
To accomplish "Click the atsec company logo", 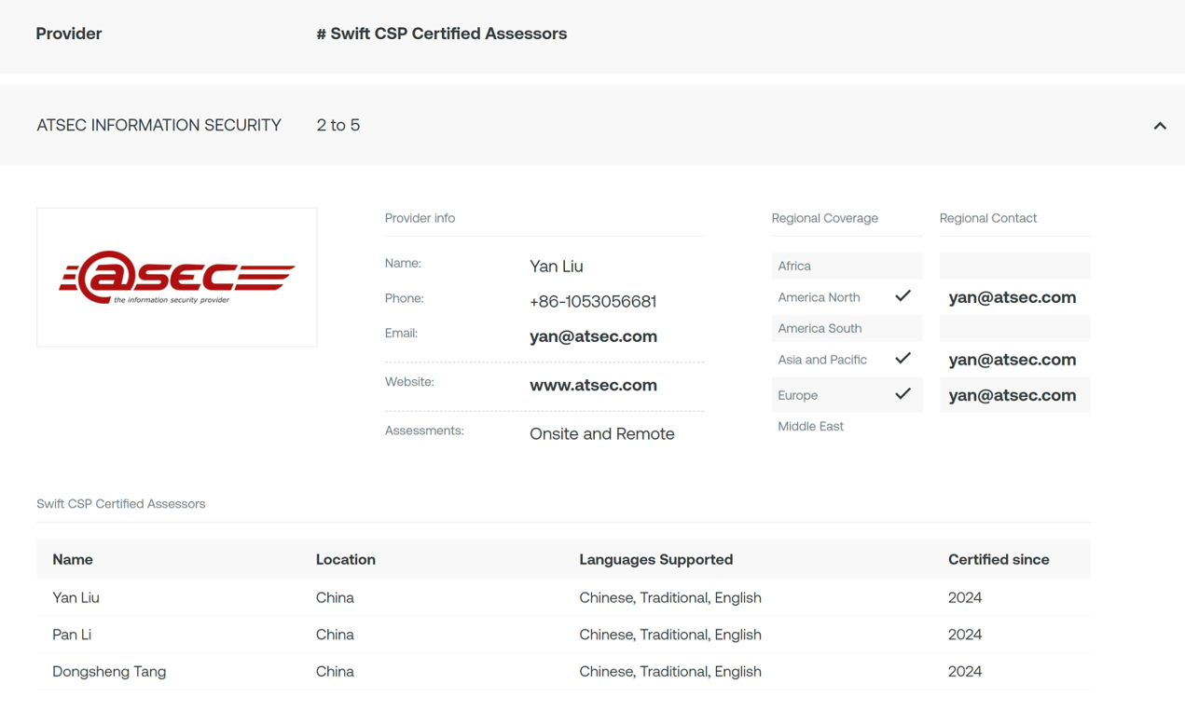I will pos(176,277).
